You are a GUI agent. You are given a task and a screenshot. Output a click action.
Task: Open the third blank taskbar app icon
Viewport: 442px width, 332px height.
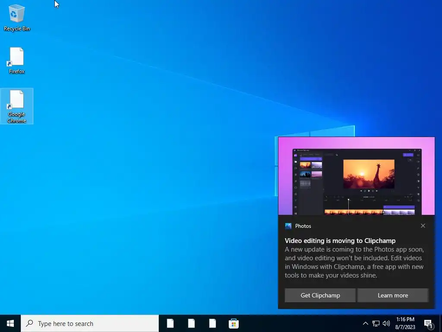(x=212, y=323)
